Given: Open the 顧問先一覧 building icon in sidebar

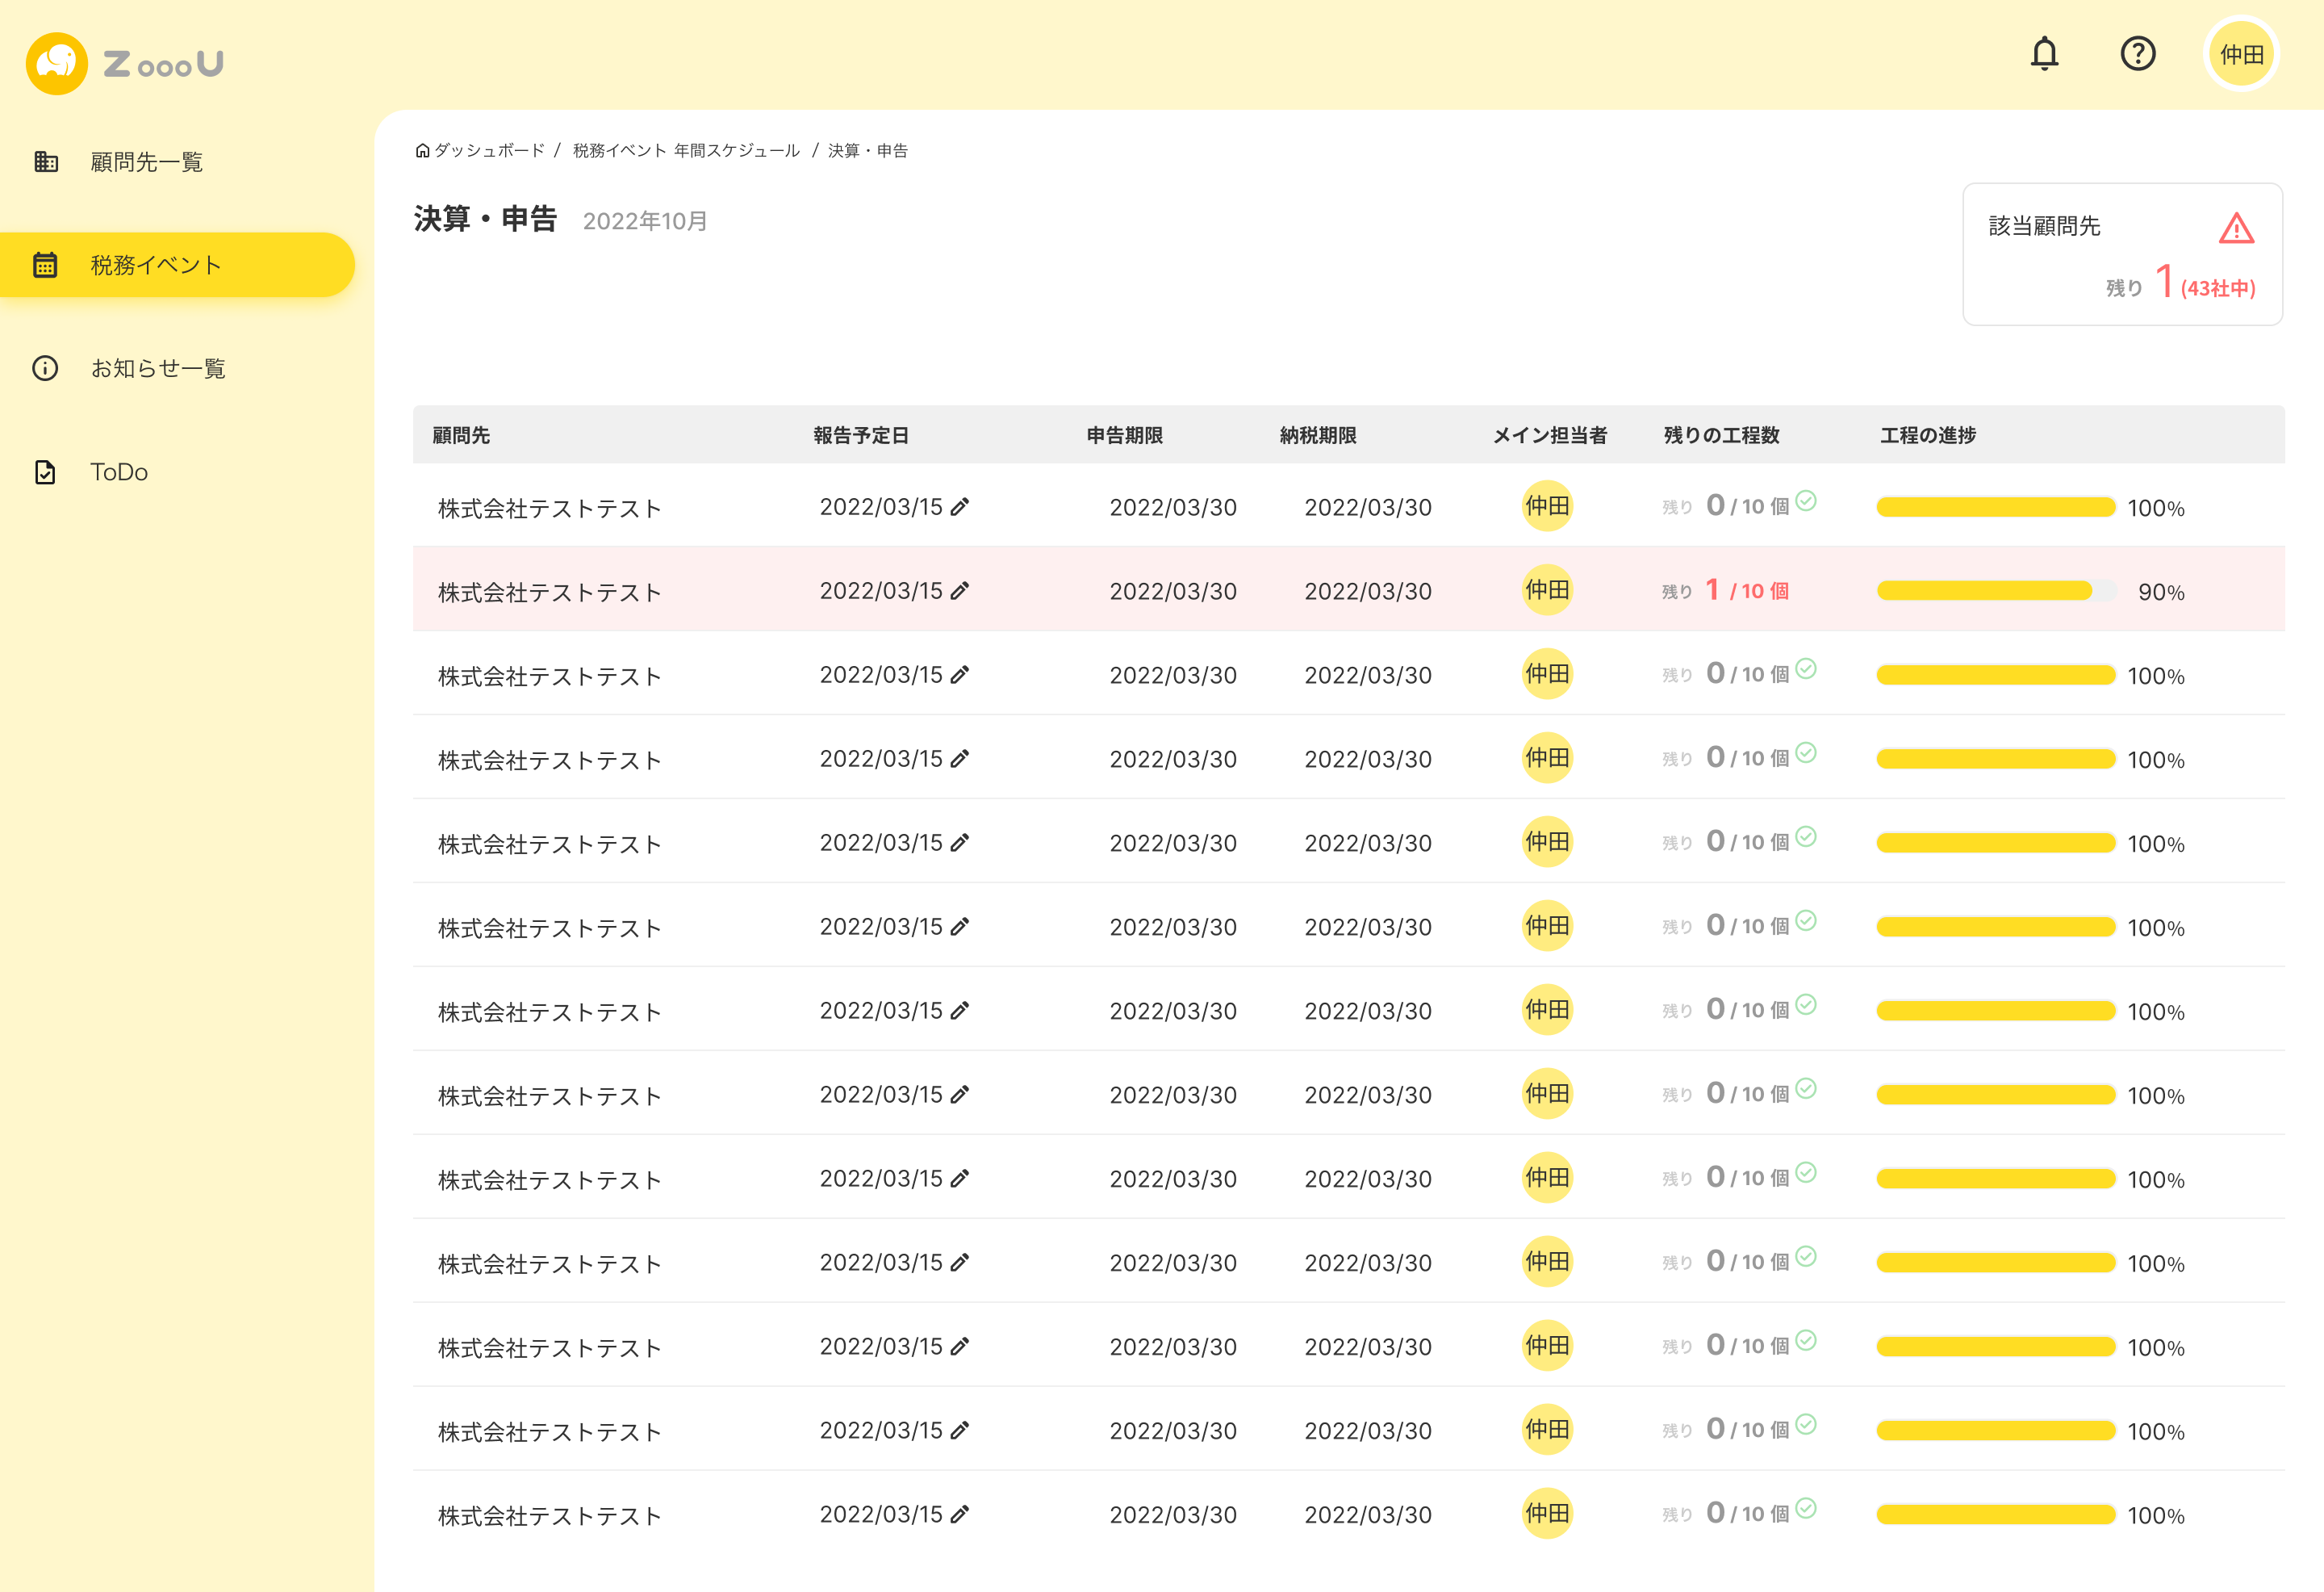Looking at the screenshot, I should coord(45,161).
